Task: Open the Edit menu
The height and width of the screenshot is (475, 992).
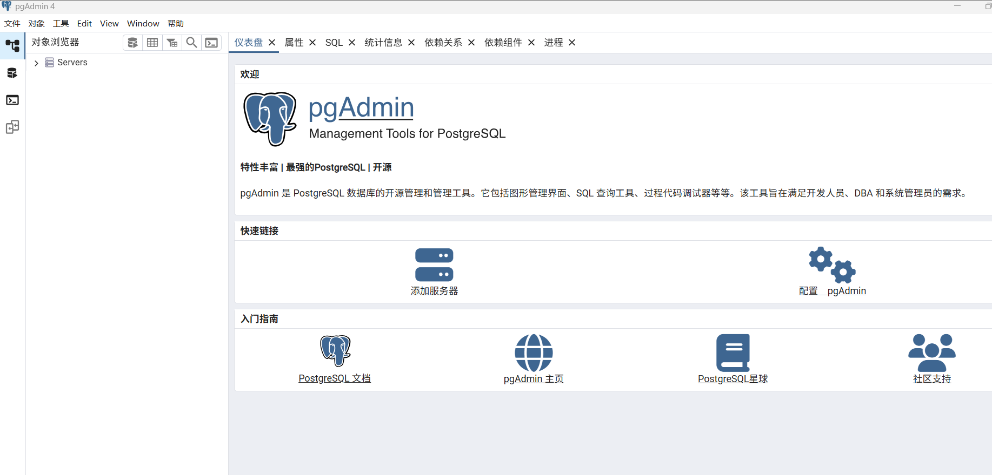Action: 84,24
